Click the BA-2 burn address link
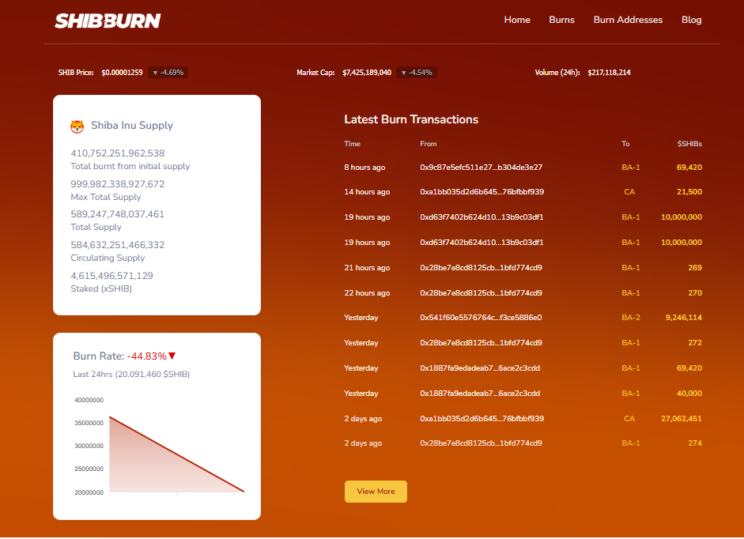 pos(631,318)
